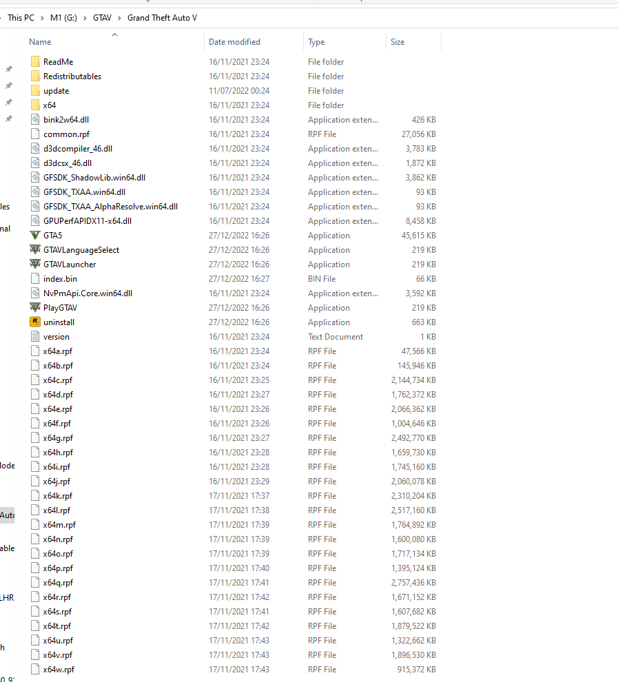This screenshot has width=618, height=682.
Task: Click the d3dcompiler_46.dll file icon
Action: click(35, 148)
